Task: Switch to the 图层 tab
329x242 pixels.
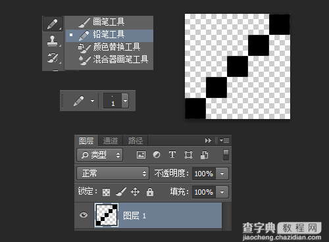Action: 86,141
